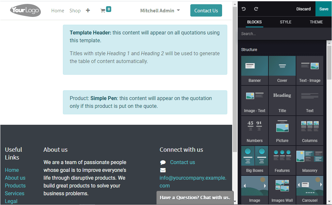Open the Mitchell Admin dropdown

160,10
